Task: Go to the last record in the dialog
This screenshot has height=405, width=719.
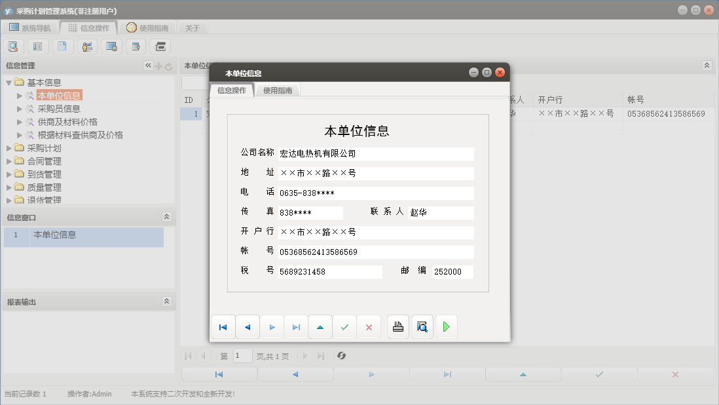Action: tap(296, 326)
